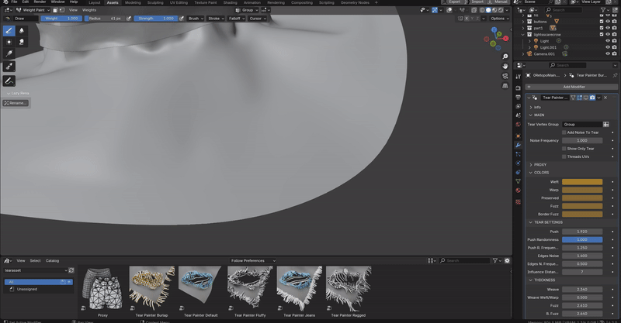Viewport: 621px width, 323px height.
Task: Switch perspective/orthographic grid icon
Action: 505,85
